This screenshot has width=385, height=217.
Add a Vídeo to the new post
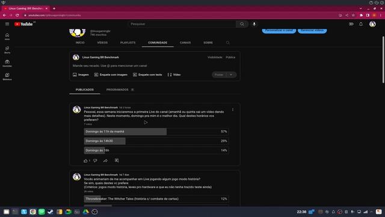(174, 75)
